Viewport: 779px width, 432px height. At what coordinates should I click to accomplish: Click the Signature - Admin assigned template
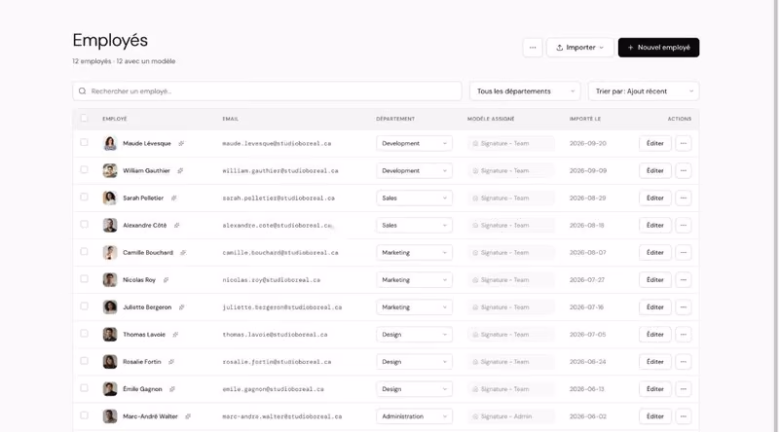coord(510,416)
